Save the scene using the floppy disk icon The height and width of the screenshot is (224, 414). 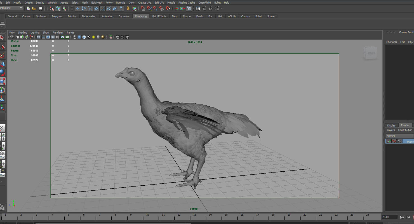41,9
